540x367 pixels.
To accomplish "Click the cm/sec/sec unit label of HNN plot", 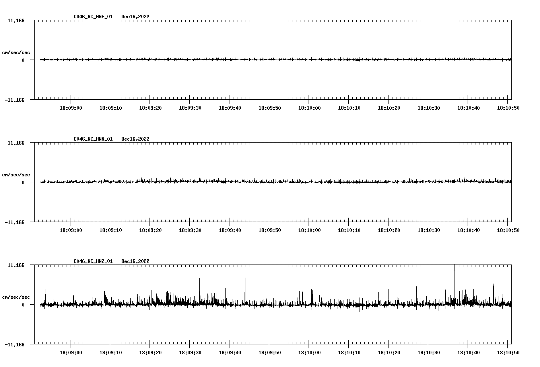I will click(x=16, y=175).
